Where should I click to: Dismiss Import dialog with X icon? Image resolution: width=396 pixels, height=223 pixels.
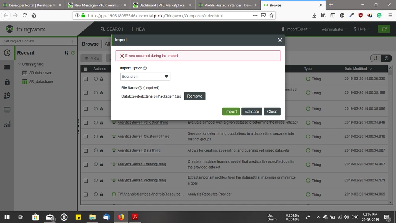click(x=280, y=40)
